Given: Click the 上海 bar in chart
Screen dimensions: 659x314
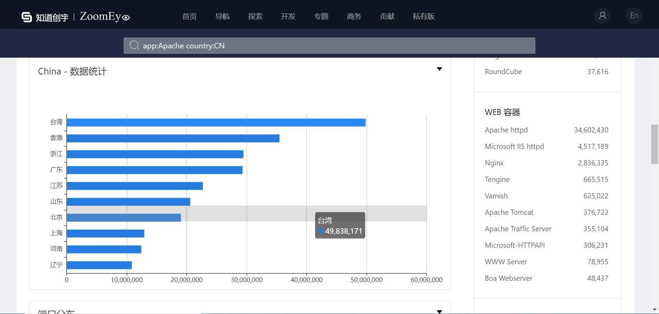Looking at the screenshot, I should (x=105, y=233).
